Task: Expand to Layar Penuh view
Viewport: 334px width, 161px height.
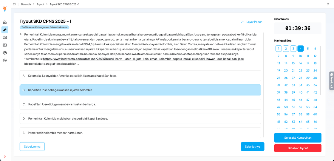Action: (x=252, y=22)
